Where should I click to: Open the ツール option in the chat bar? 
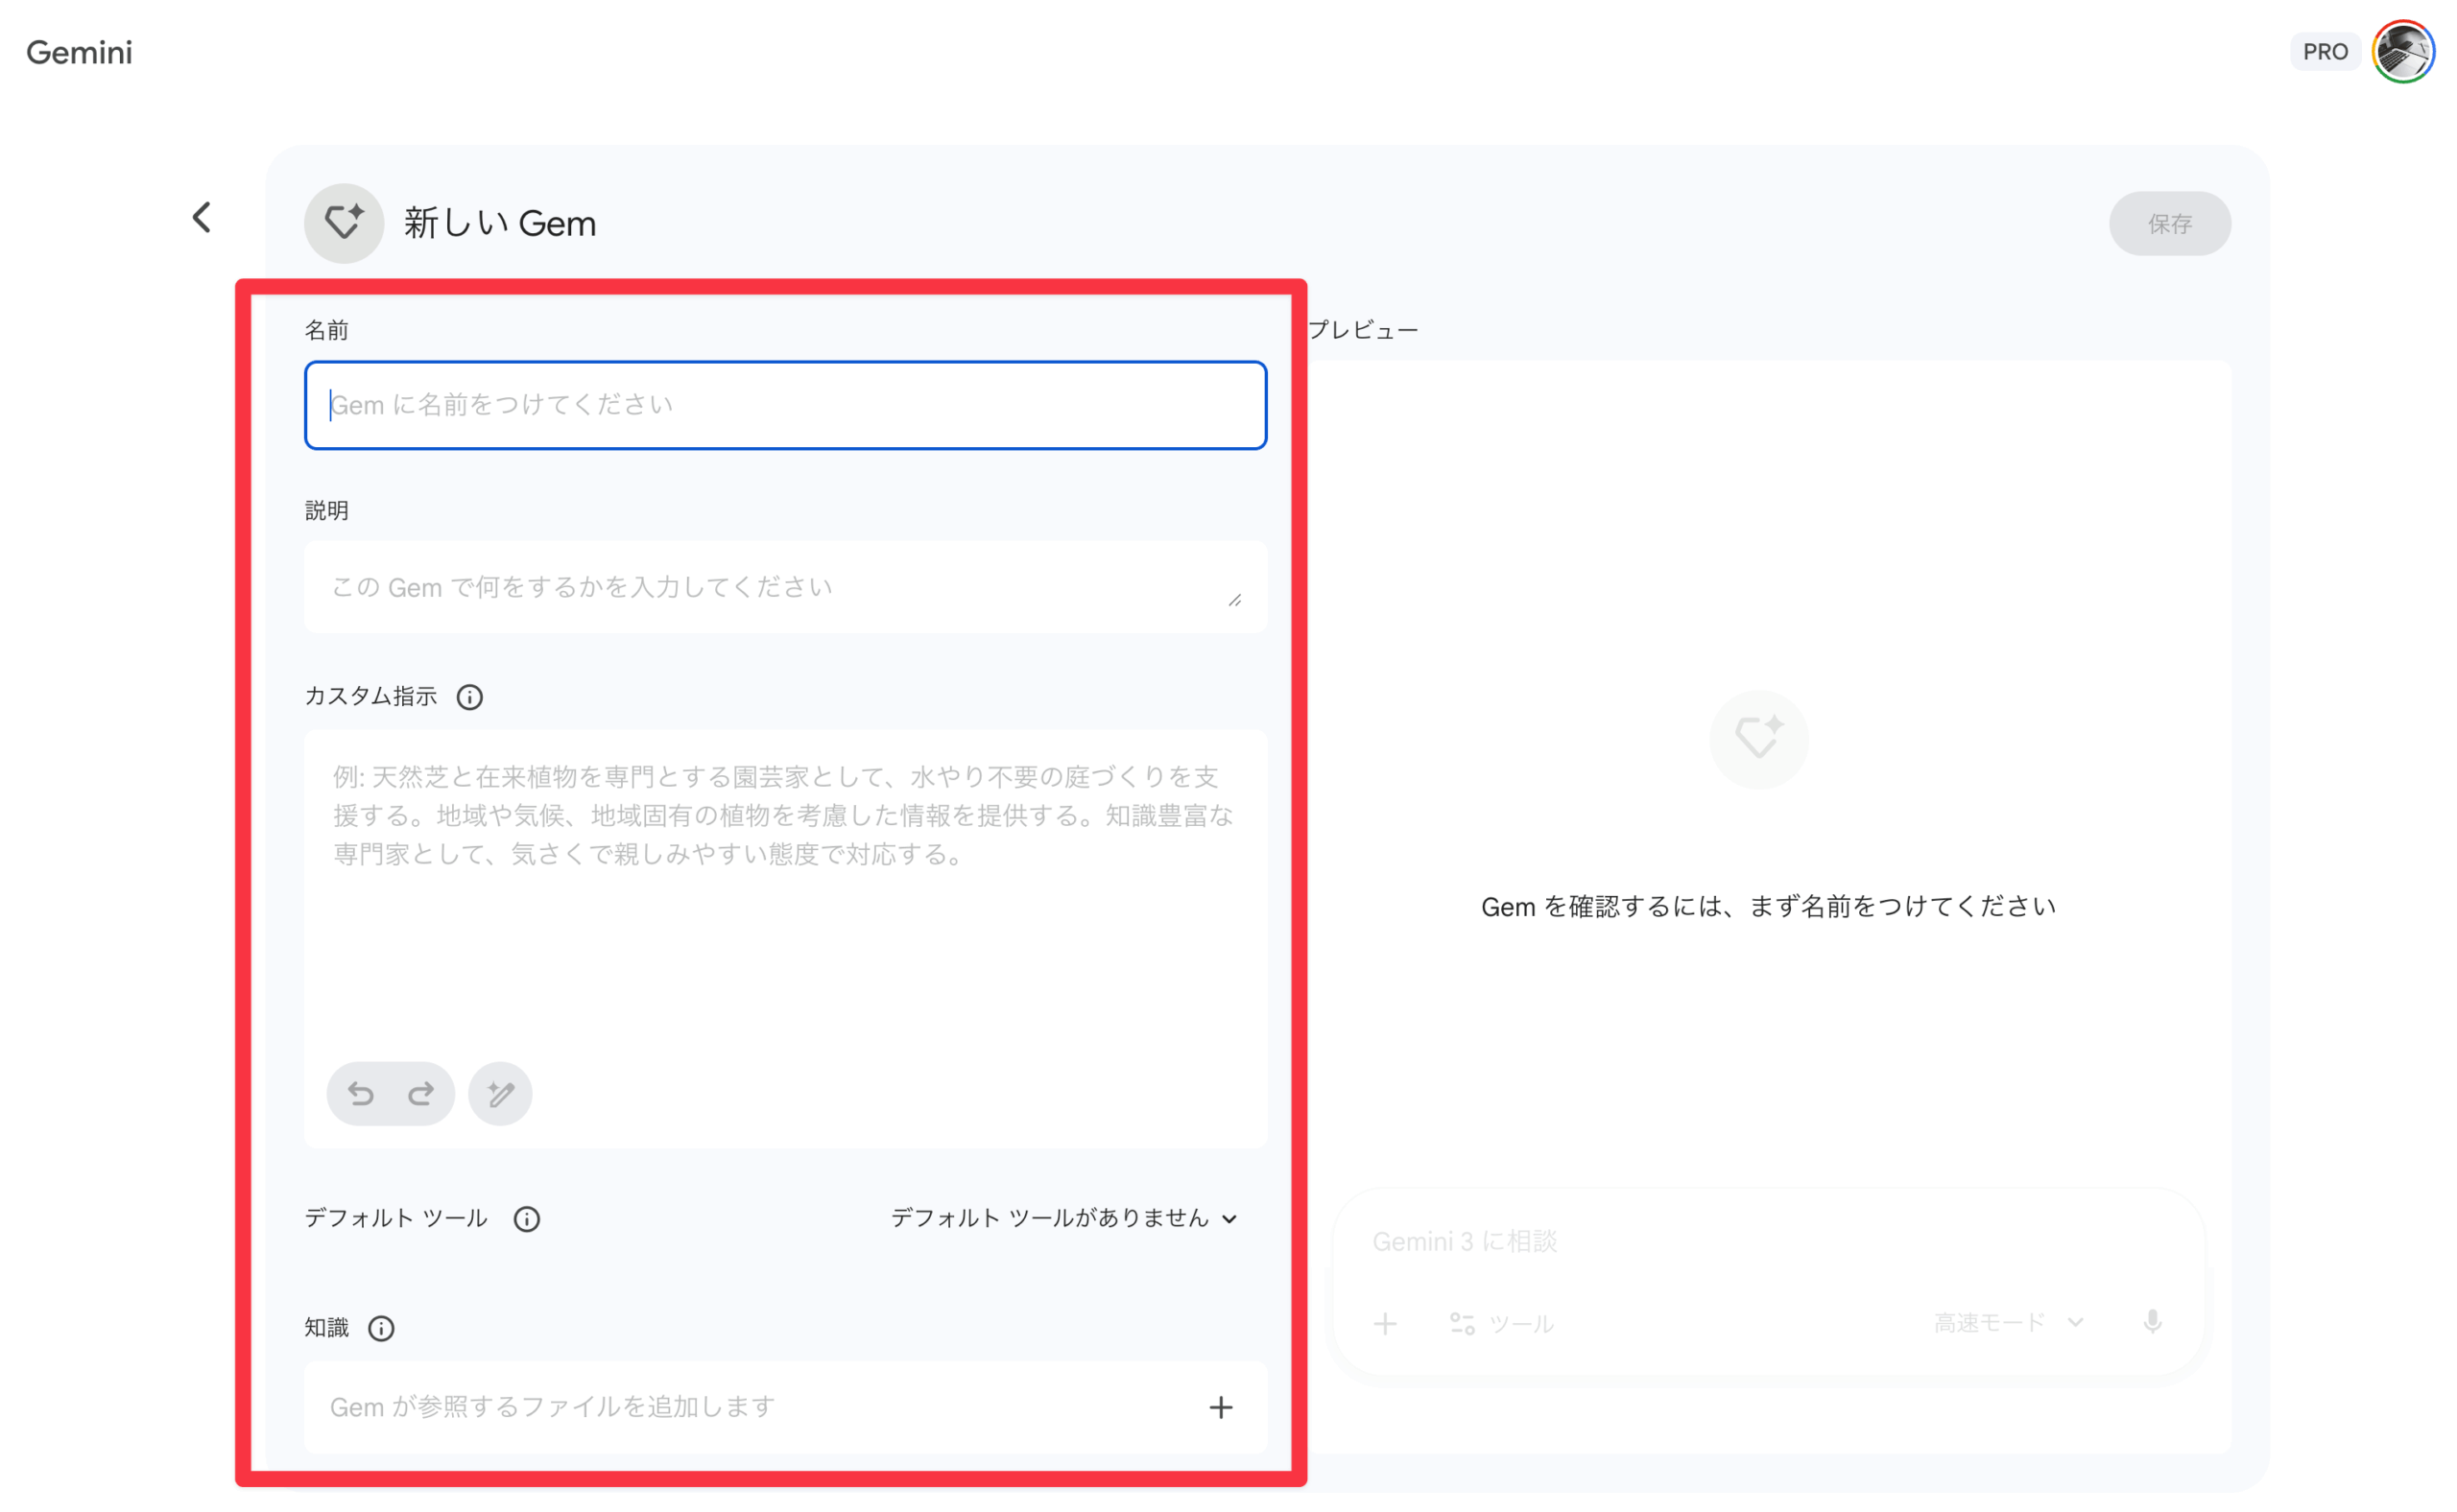[x=1501, y=1323]
